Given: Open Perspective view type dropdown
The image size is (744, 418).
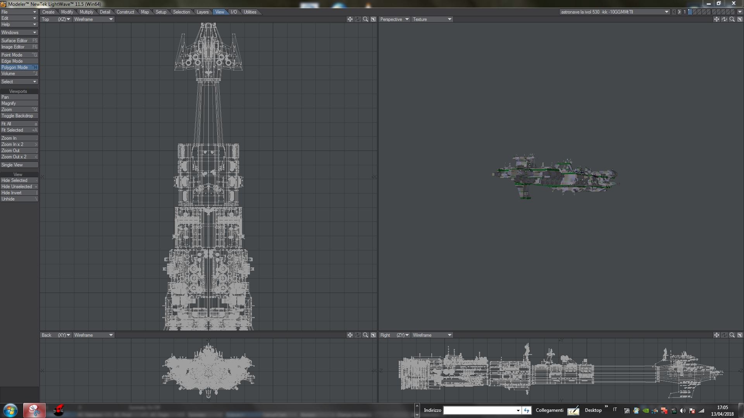Looking at the screenshot, I should click(394, 19).
